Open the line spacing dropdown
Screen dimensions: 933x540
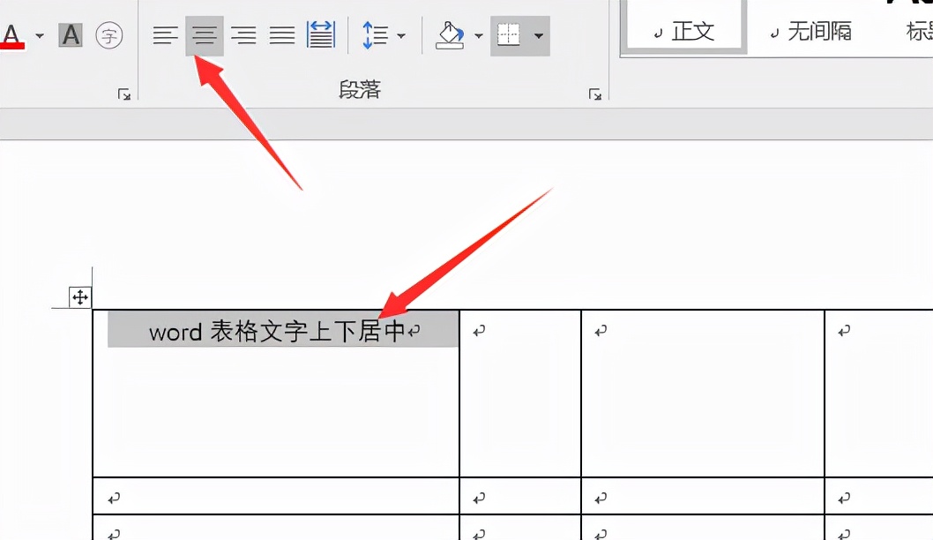(401, 35)
